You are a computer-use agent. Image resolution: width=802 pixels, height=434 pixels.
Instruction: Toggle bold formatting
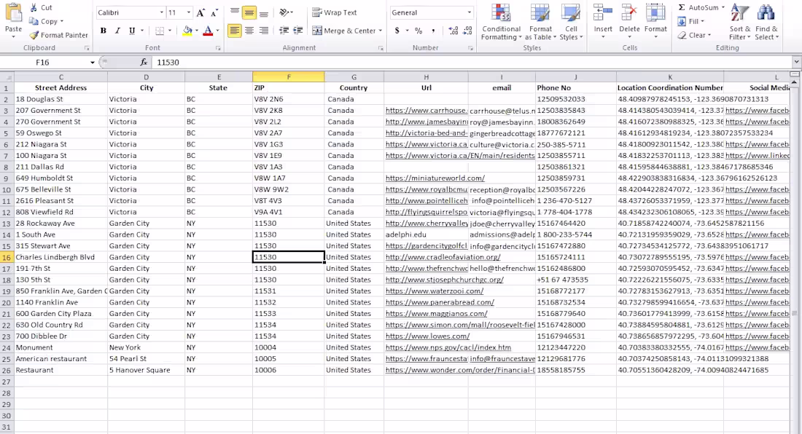click(x=103, y=31)
